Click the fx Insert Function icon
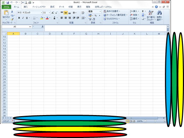The height and width of the screenshot is (138, 184). pos(42,27)
